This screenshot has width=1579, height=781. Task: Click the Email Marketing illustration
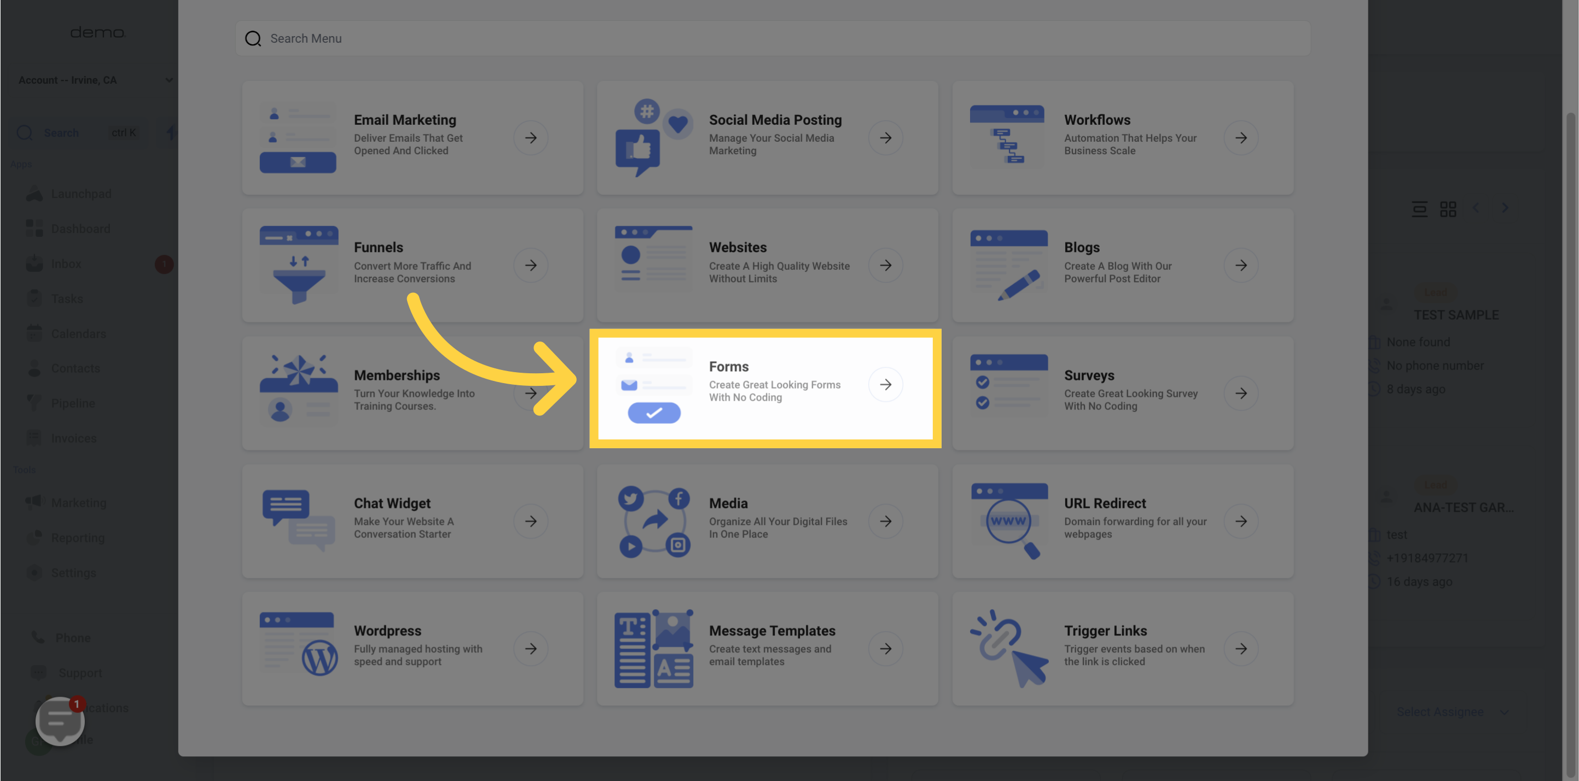coord(298,138)
